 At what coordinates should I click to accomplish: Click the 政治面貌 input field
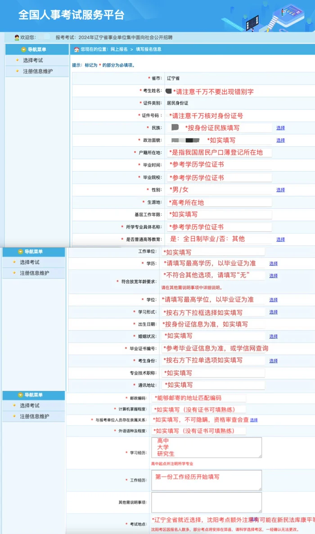pos(219,140)
